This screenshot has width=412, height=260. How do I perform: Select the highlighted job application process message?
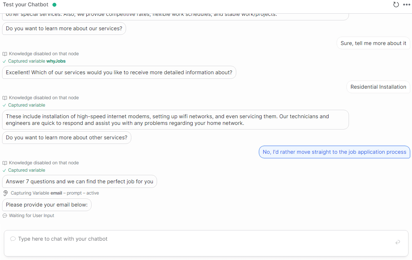(334, 152)
